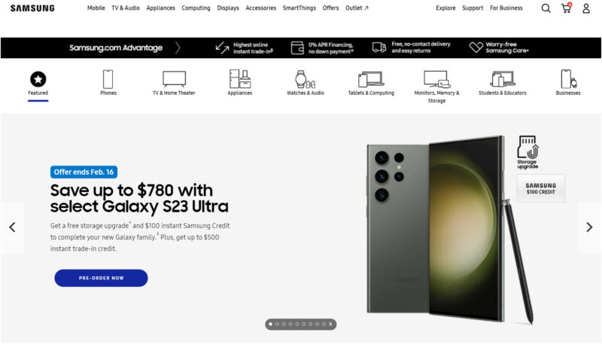The image size is (602, 348).
Task: Select the Students & Educators icon
Action: [502, 79]
